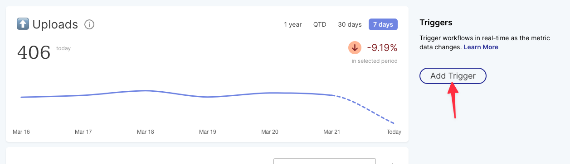This screenshot has width=570, height=164.
Task: Click the Uploads info icon
Action: (90, 24)
